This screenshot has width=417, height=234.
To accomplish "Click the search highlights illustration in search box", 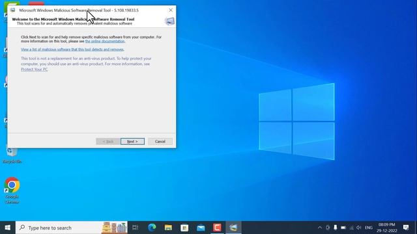I will pos(115,227).
